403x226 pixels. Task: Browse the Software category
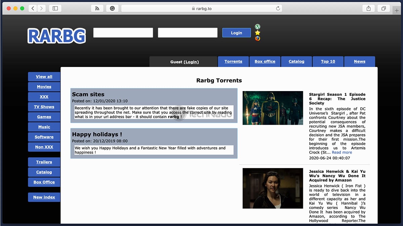click(x=44, y=137)
